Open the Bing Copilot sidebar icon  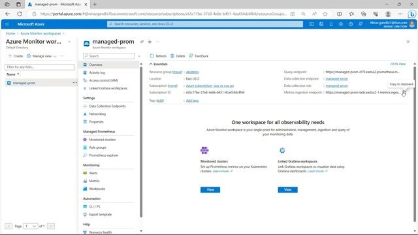pyautogui.click(x=411, y=14)
